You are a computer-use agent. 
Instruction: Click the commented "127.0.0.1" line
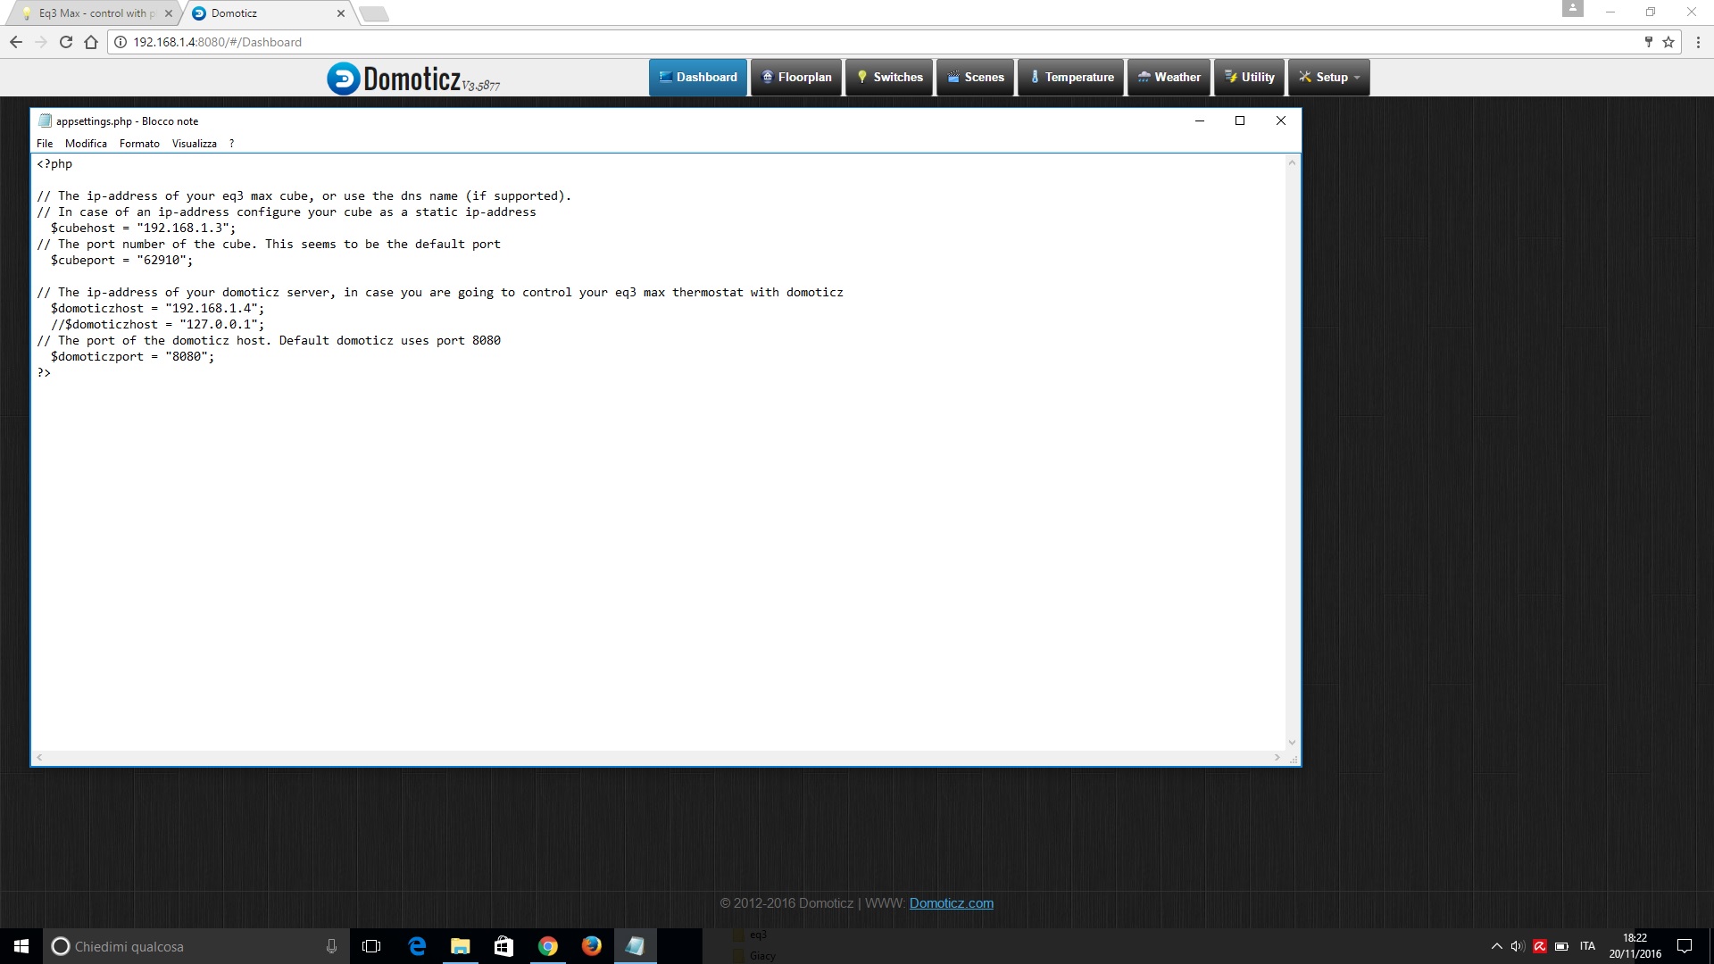157,324
